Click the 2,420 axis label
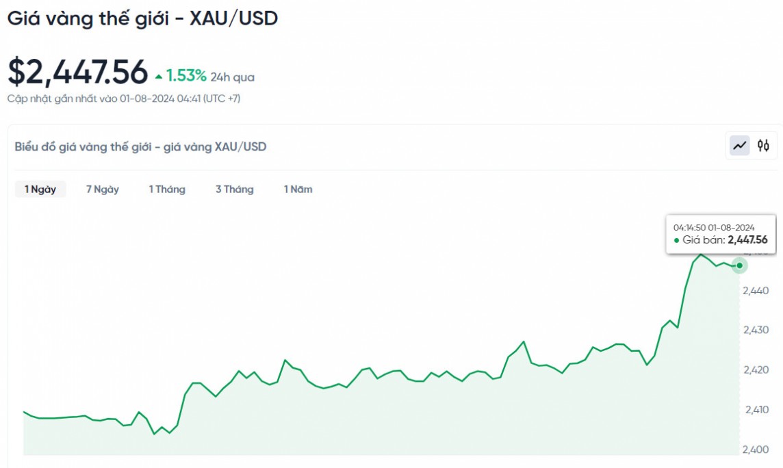This screenshot has height=468, width=783. 756,370
